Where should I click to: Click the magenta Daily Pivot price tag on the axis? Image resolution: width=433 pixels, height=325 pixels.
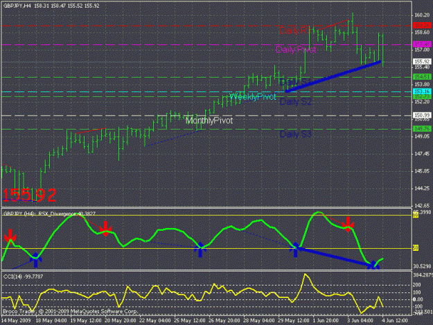(422, 44)
